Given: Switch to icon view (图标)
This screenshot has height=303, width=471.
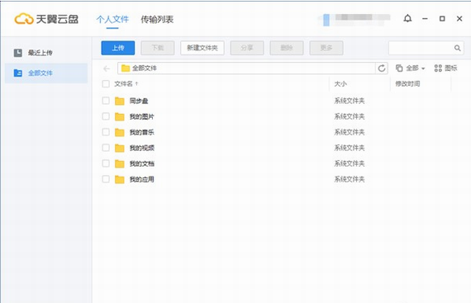Looking at the screenshot, I should click(x=445, y=68).
